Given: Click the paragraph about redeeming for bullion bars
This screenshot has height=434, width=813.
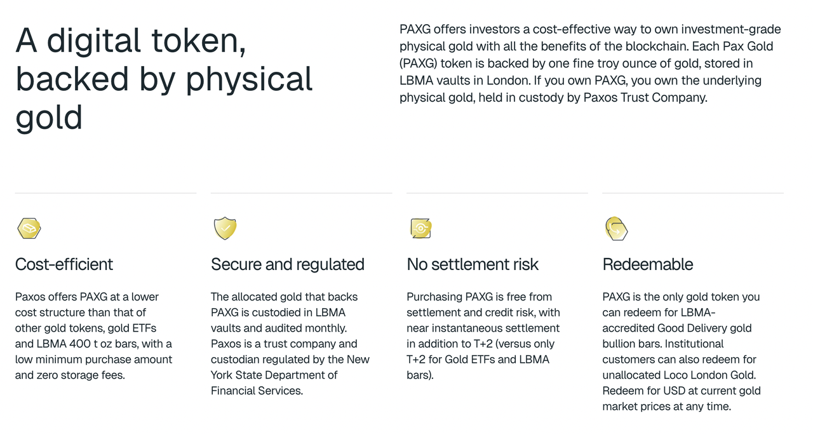Looking at the screenshot, I should (x=682, y=351).
